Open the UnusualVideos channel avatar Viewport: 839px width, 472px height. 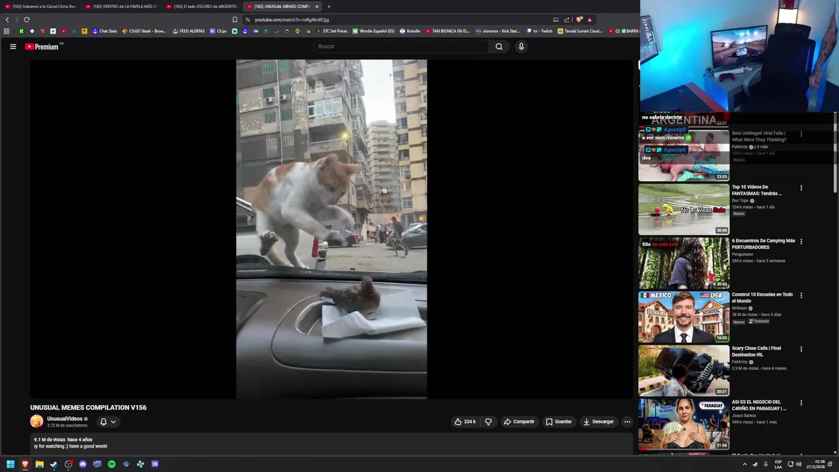pyautogui.click(x=37, y=422)
